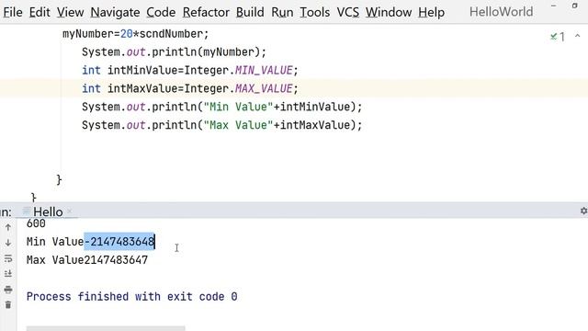Clear console output with the trash icon
The height and width of the screenshot is (331, 588).
(x=8, y=304)
